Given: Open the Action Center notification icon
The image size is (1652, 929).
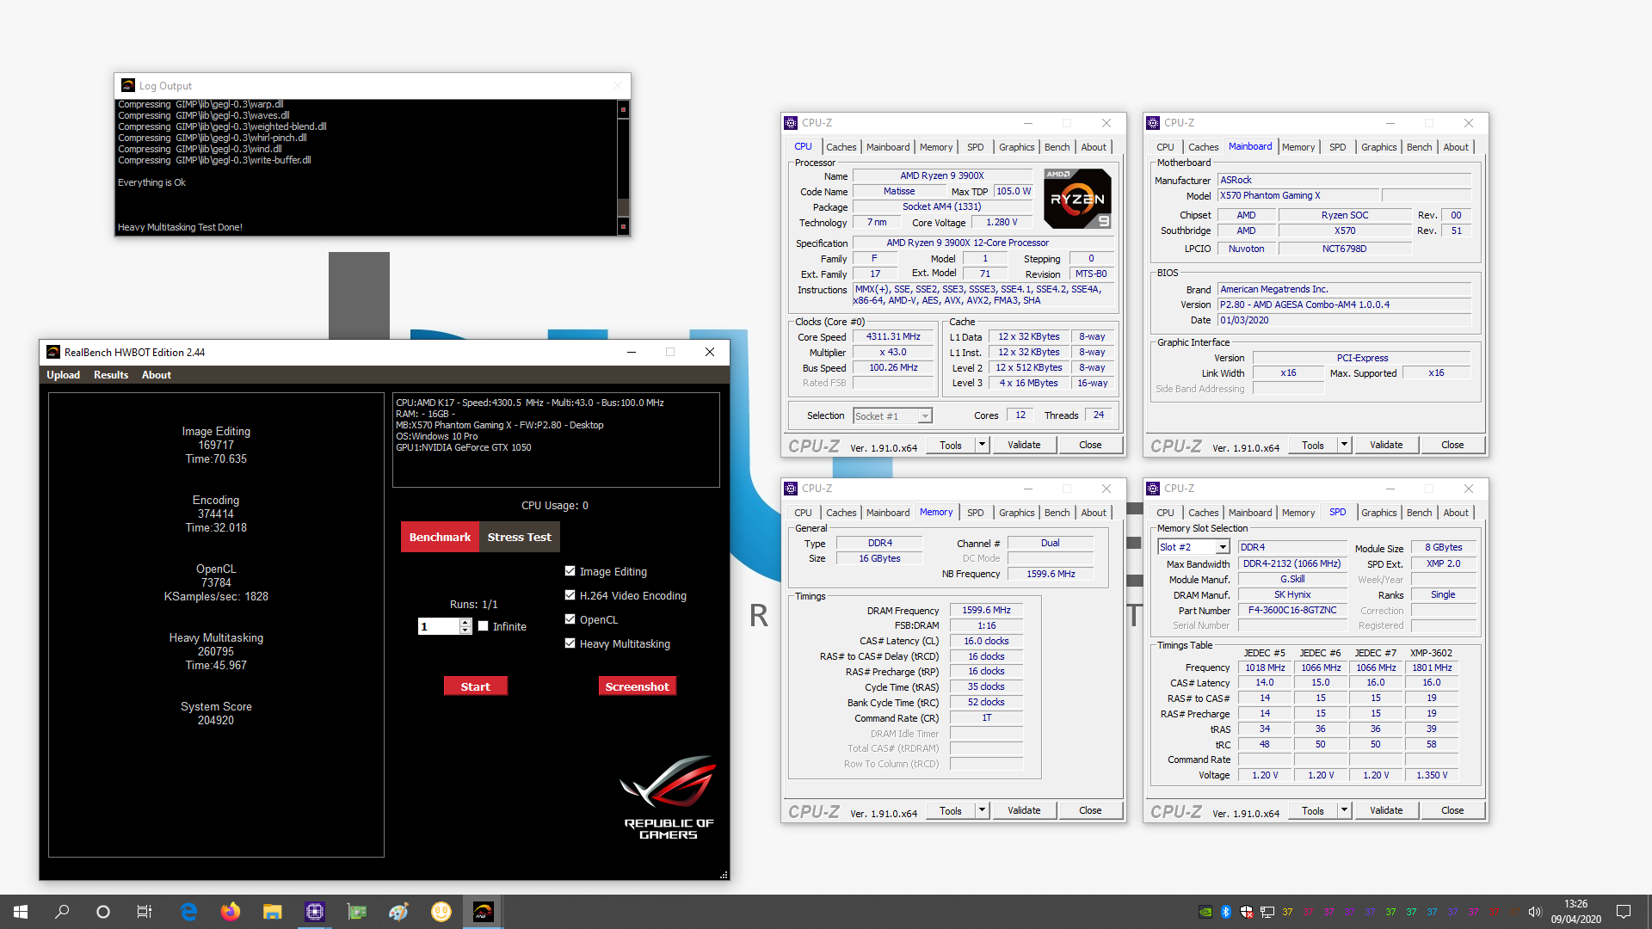Looking at the screenshot, I should coord(1624,912).
